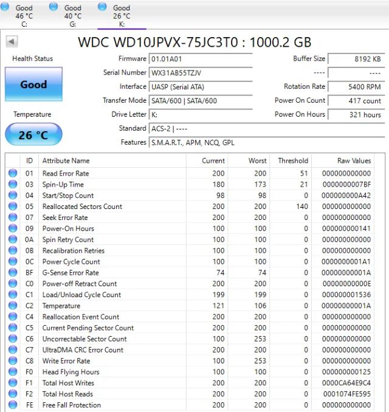Click the status icon for Head Flying Hours
Viewport: 389px width, 412px height.
(13, 372)
